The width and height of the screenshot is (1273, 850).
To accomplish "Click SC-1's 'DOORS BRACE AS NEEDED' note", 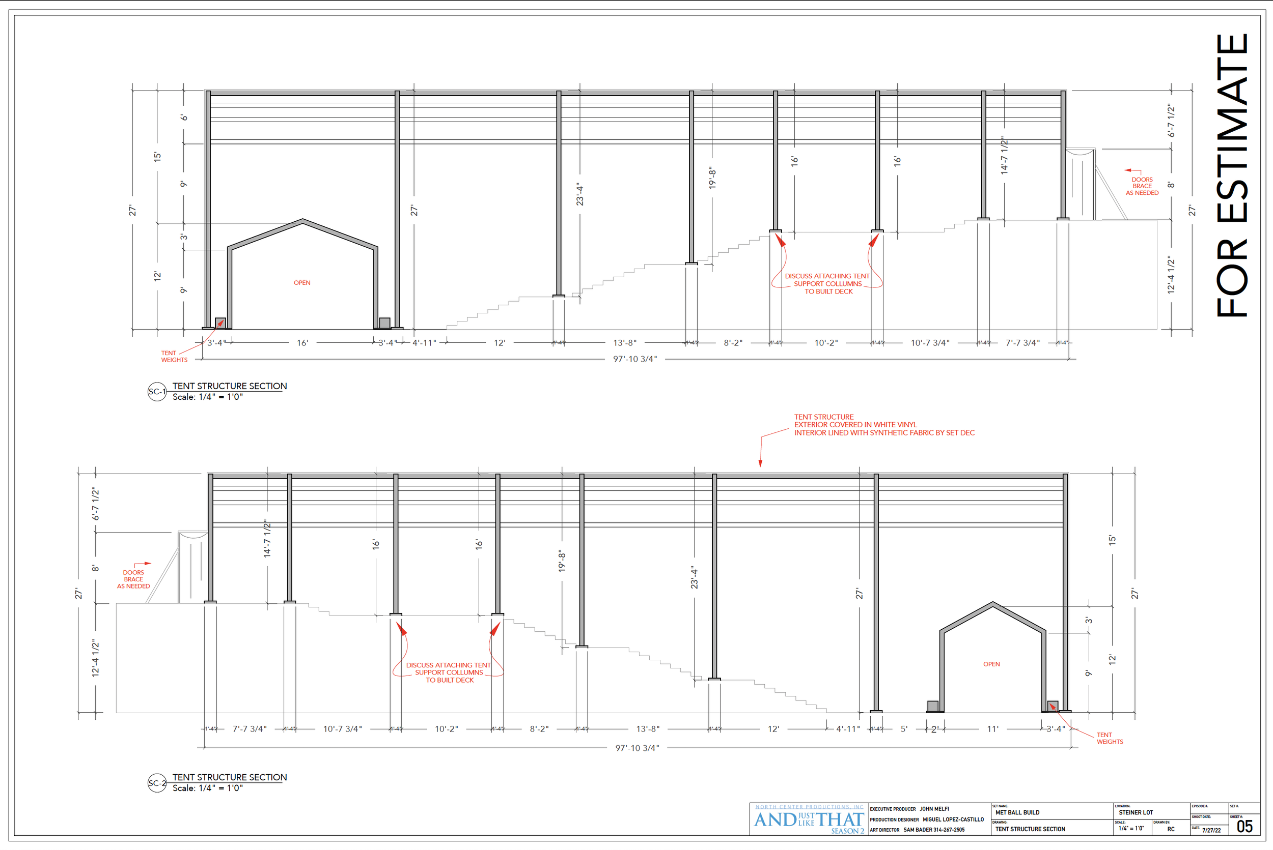I will [1142, 186].
